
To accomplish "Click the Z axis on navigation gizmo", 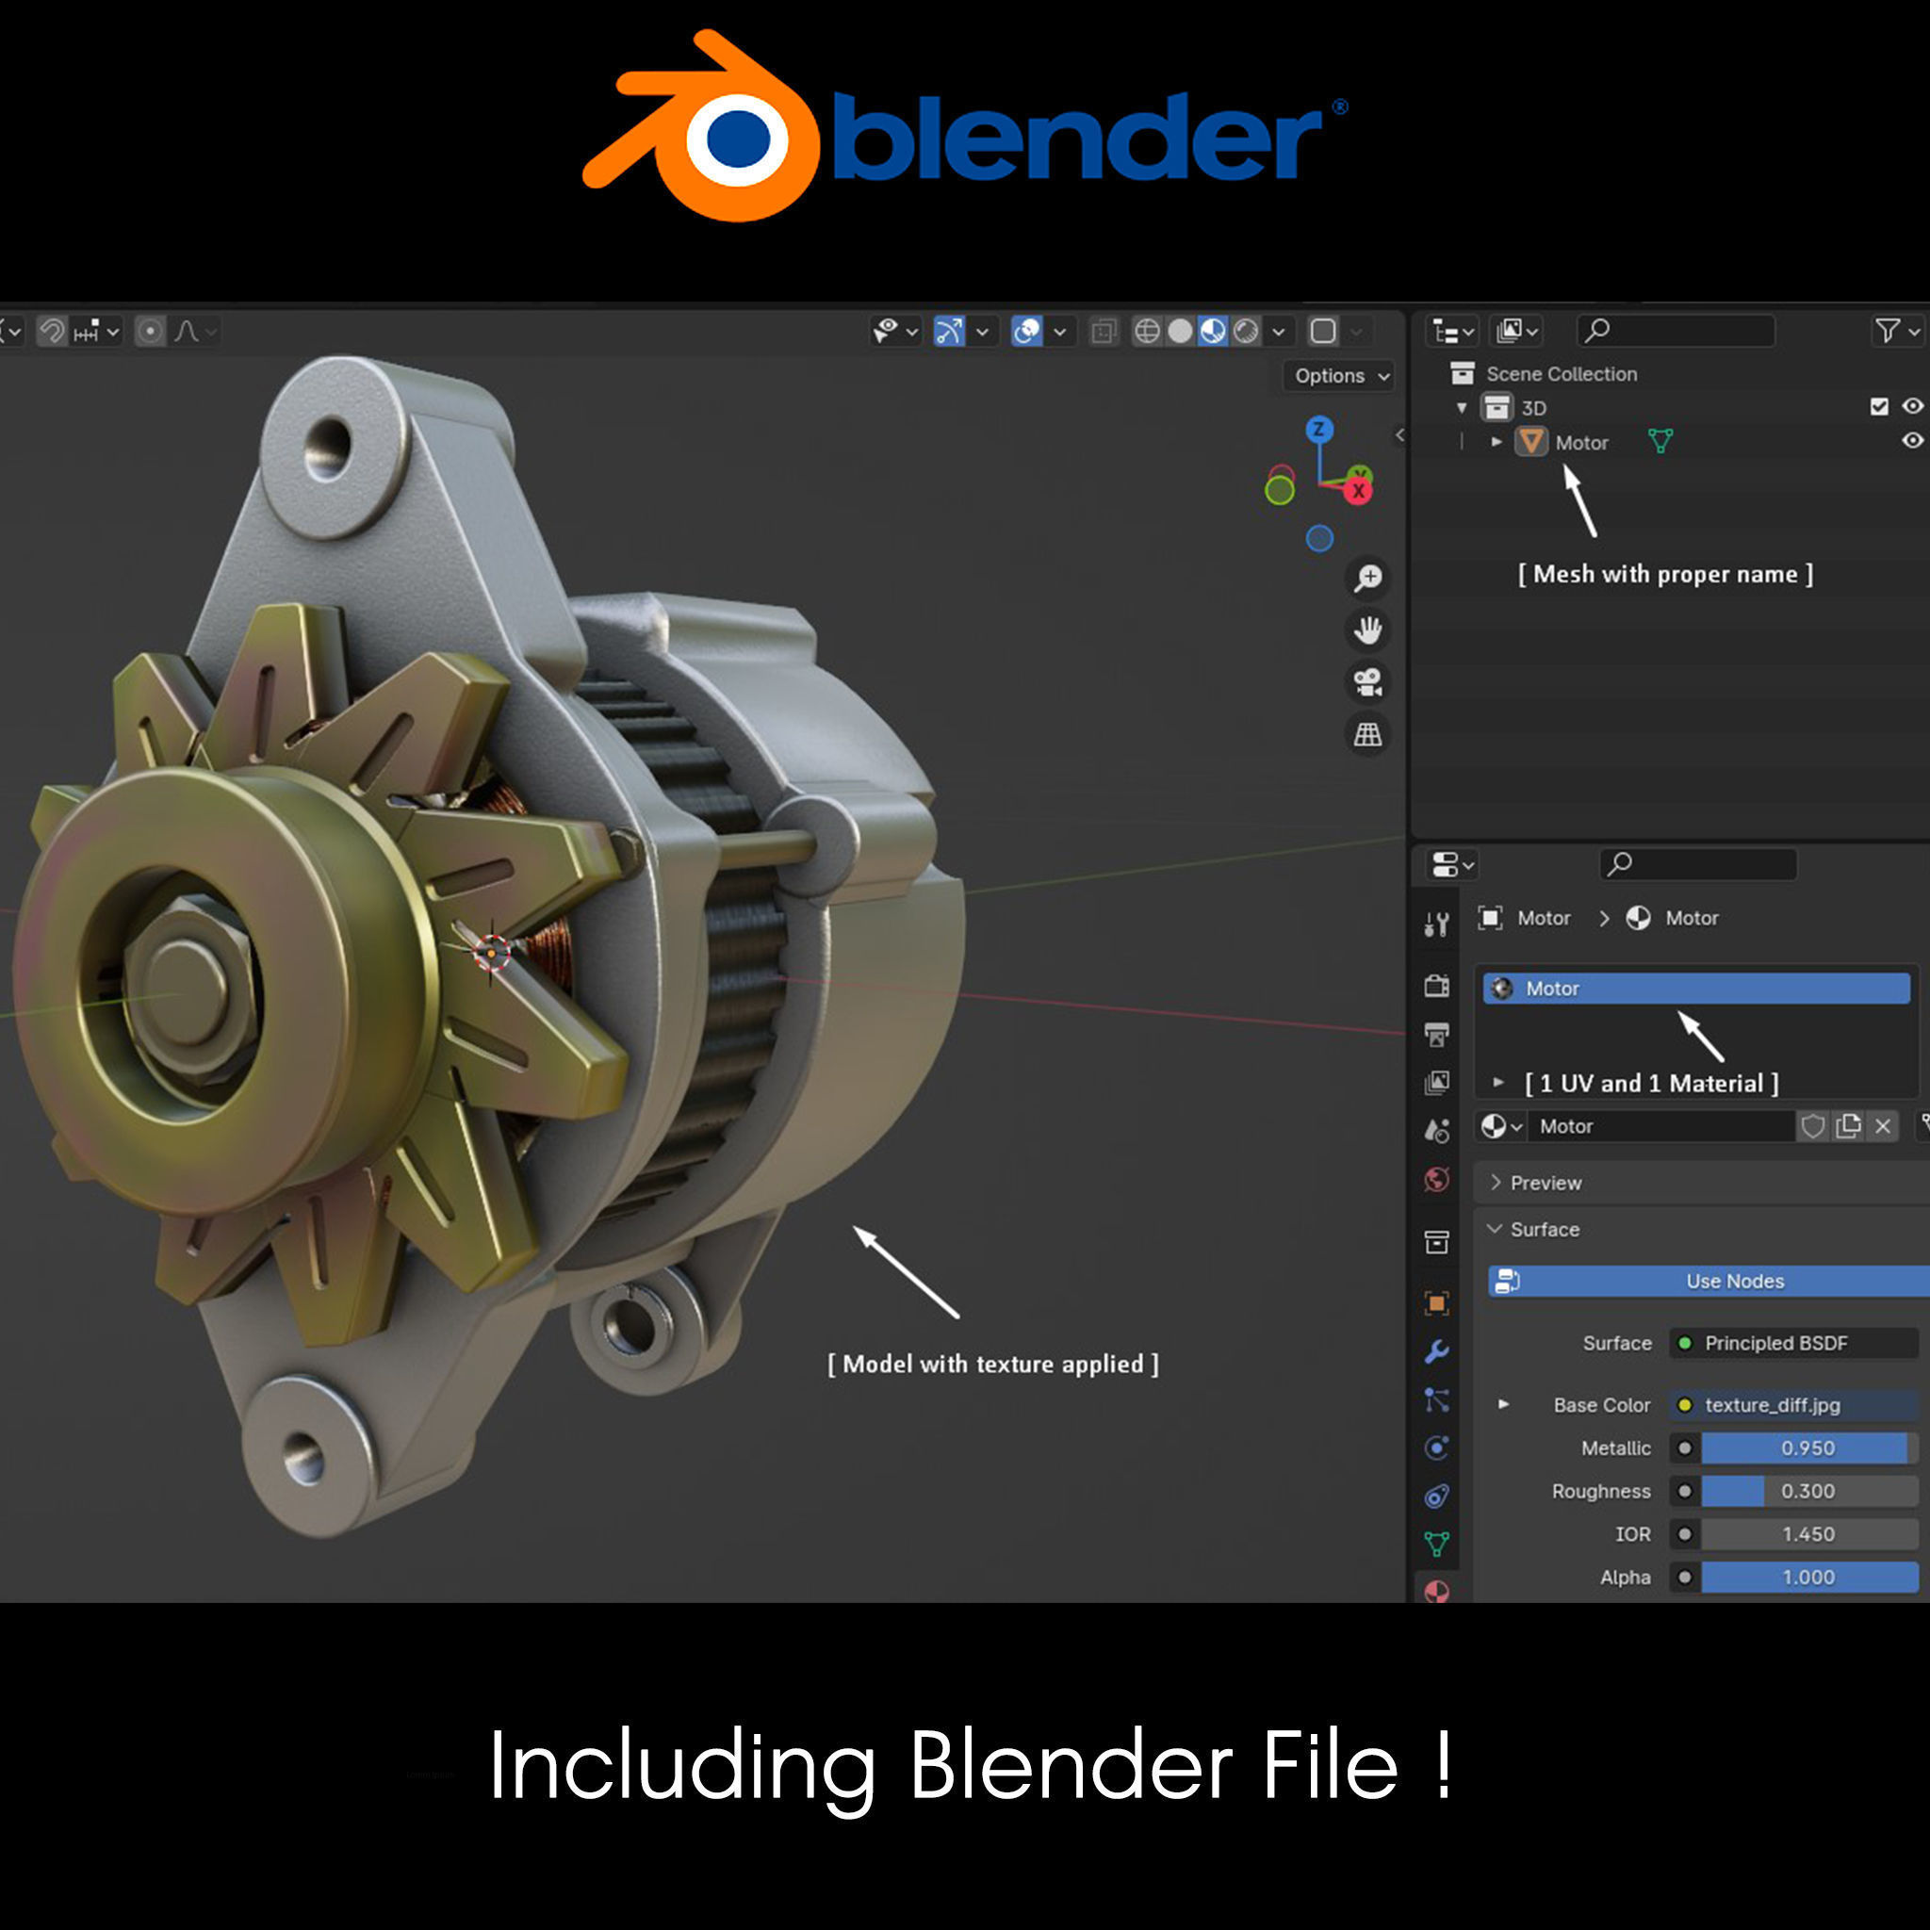I will tap(1319, 430).
